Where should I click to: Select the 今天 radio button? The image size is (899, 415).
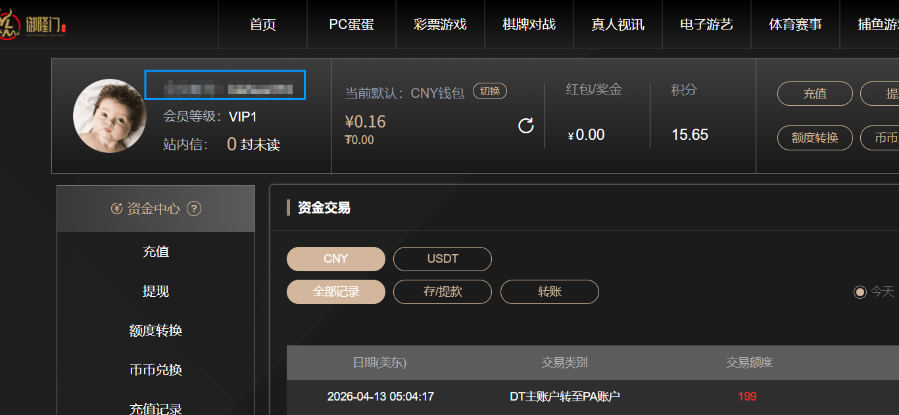860,292
